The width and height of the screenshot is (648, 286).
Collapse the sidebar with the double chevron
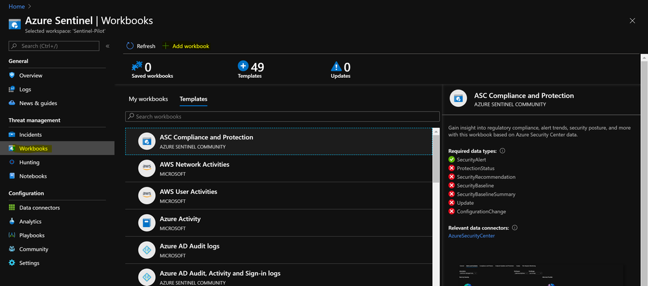108,46
